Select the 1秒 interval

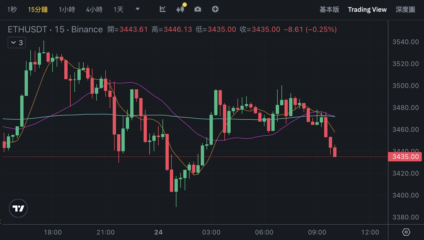[12, 10]
